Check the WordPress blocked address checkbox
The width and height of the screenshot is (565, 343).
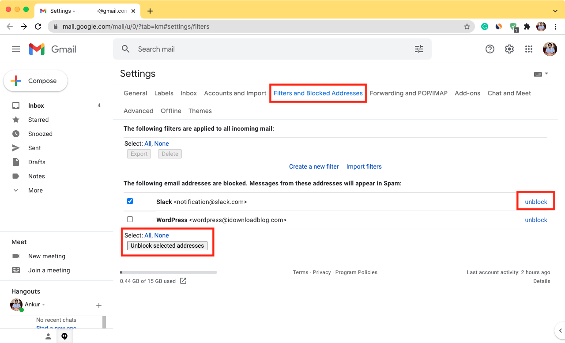tap(130, 219)
